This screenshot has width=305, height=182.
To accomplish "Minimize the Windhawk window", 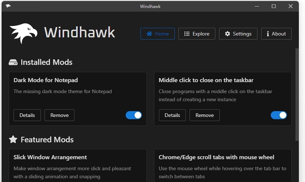I will (x=257, y=6).
